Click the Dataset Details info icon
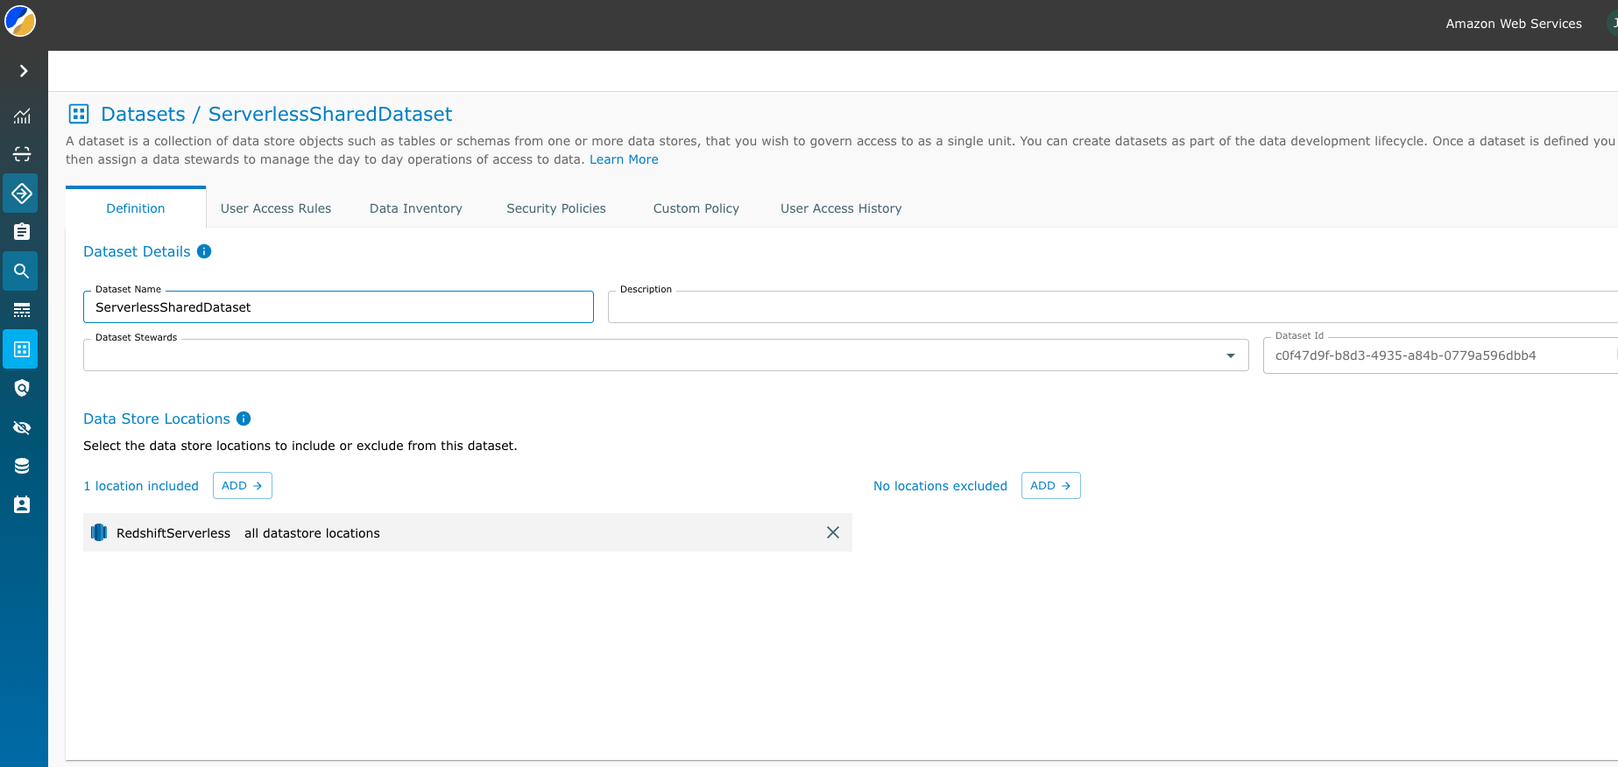The image size is (1618, 767). 204,251
